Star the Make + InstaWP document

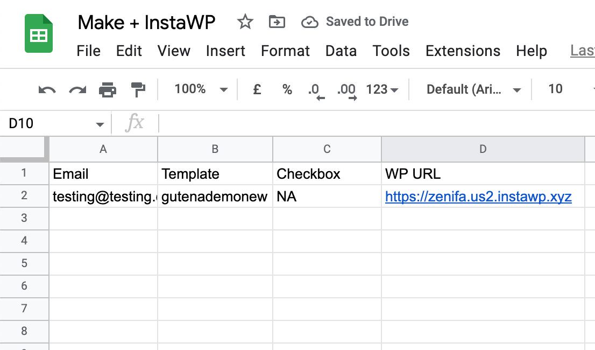click(x=245, y=22)
